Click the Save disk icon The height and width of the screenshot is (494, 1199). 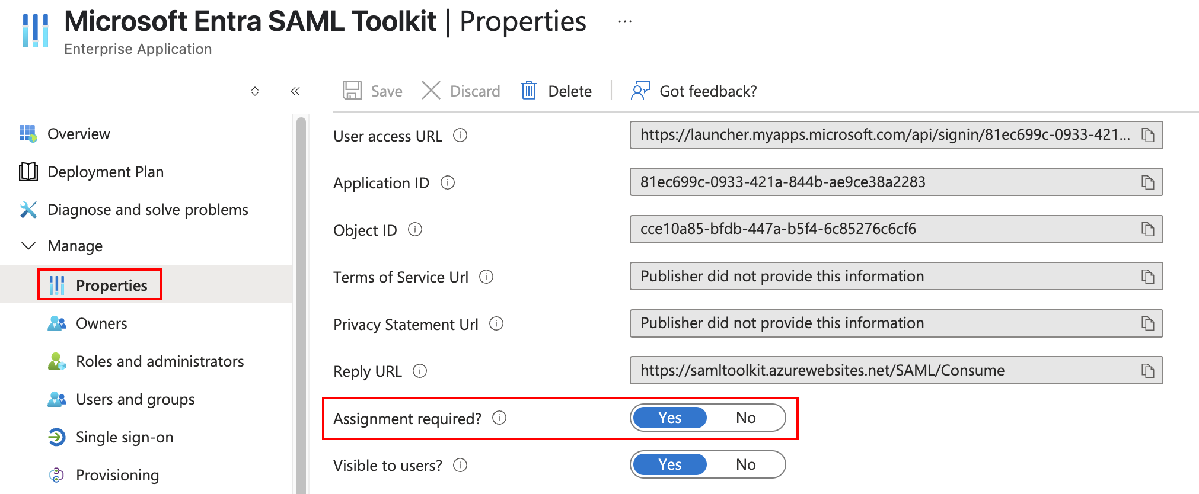352,91
